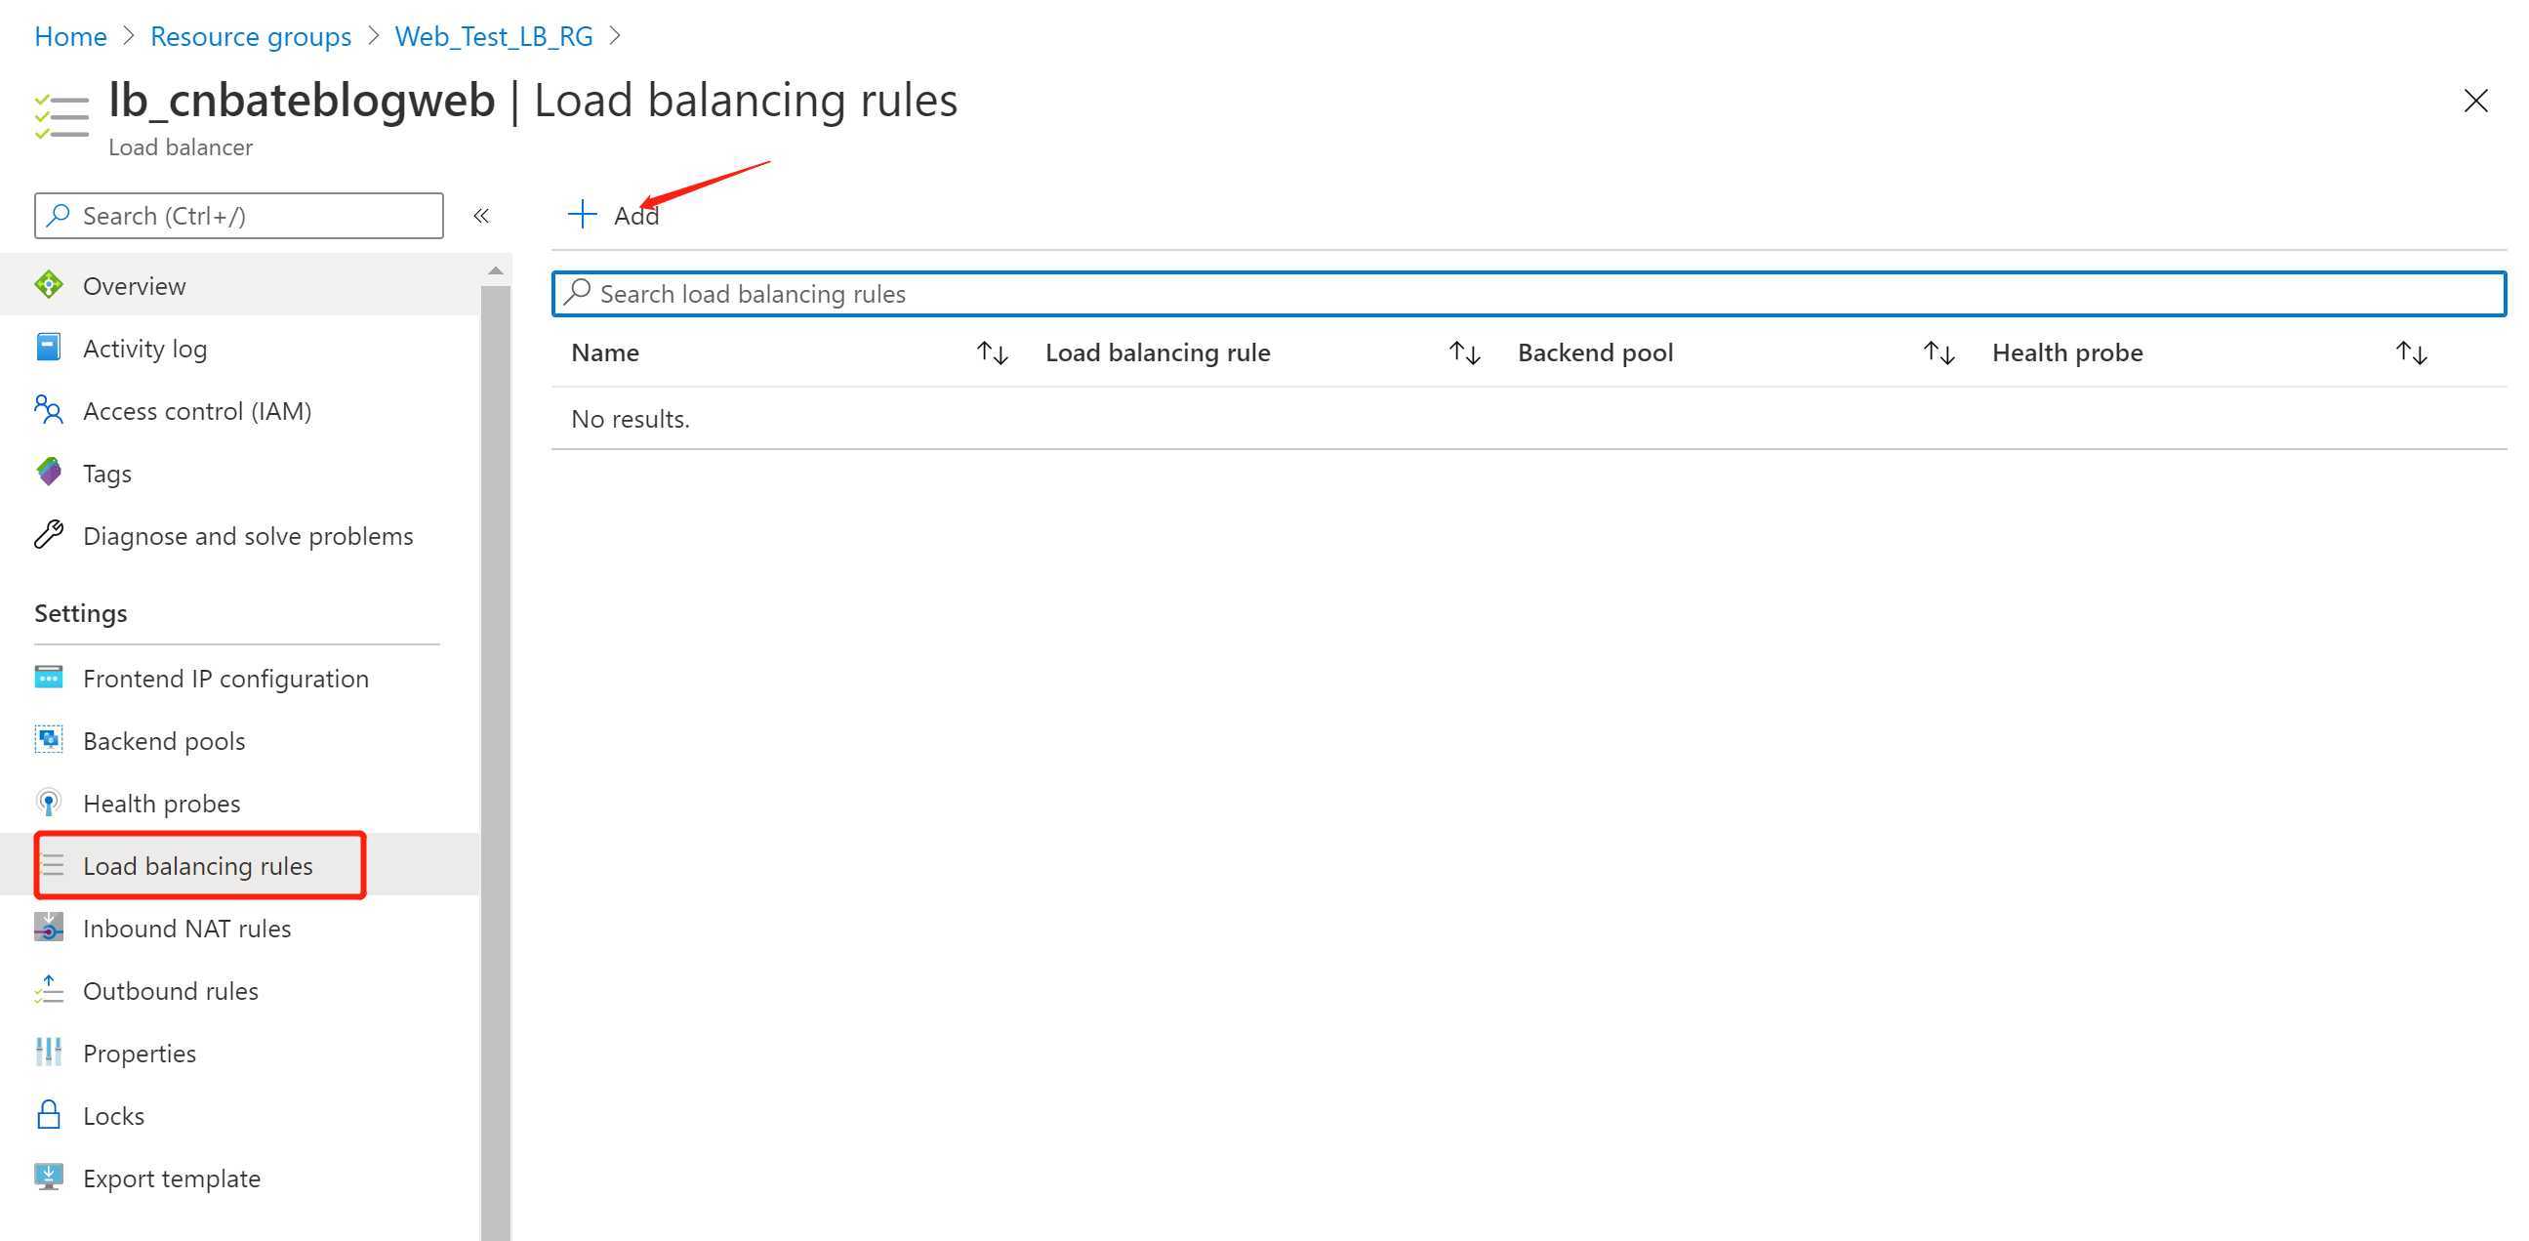Open Tags menu item
Screen dimensions: 2529x1241
tap(240, 473)
